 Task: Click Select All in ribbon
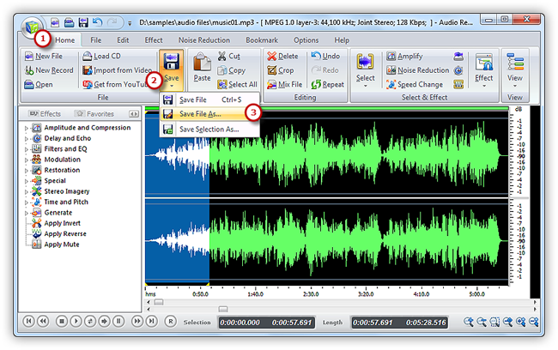(237, 85)
